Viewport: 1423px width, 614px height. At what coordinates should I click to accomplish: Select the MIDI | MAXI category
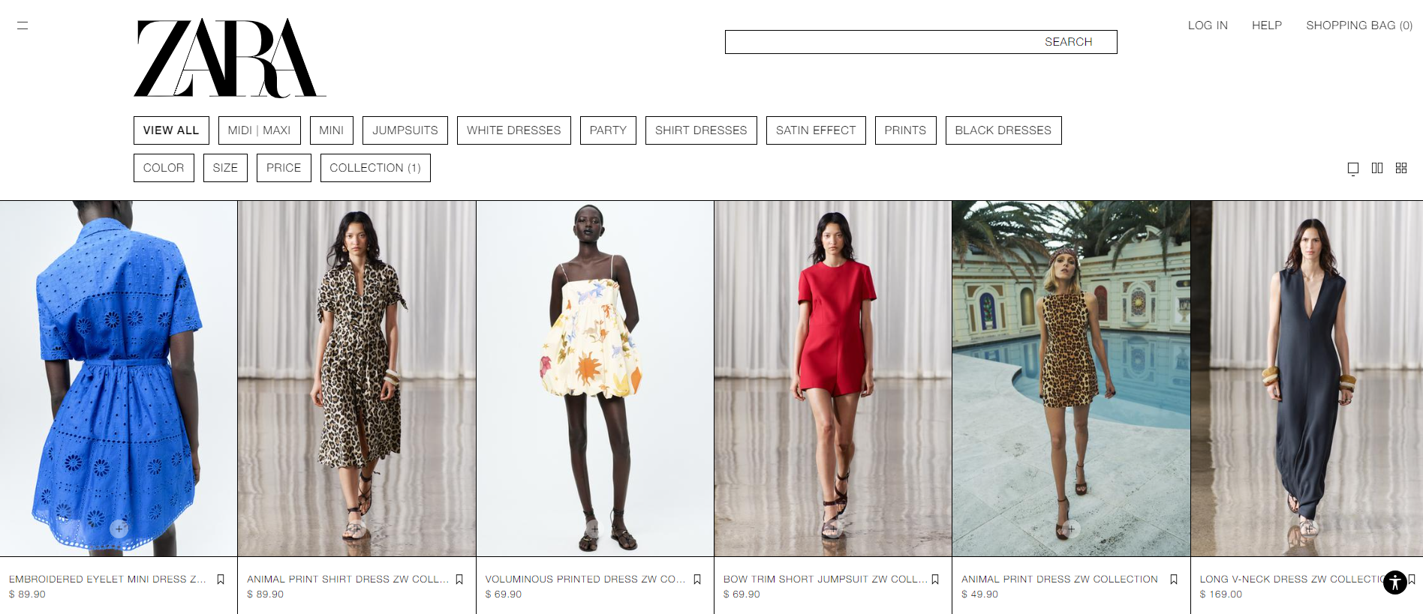[x=260, y=130]
